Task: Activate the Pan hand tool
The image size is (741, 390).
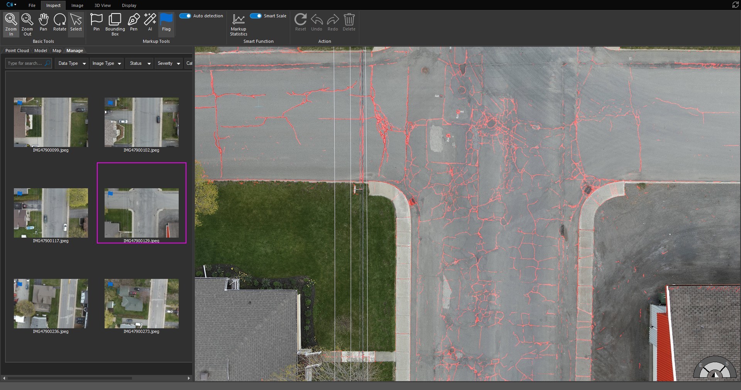Action: 43,22
